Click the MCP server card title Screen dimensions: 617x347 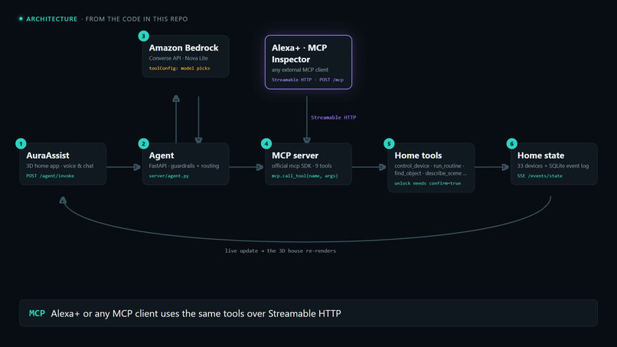pos(295,155)
